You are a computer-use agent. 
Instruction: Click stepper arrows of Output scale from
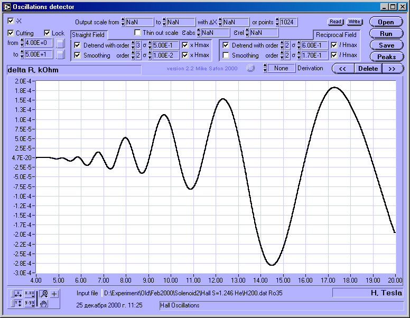[123, 22]
